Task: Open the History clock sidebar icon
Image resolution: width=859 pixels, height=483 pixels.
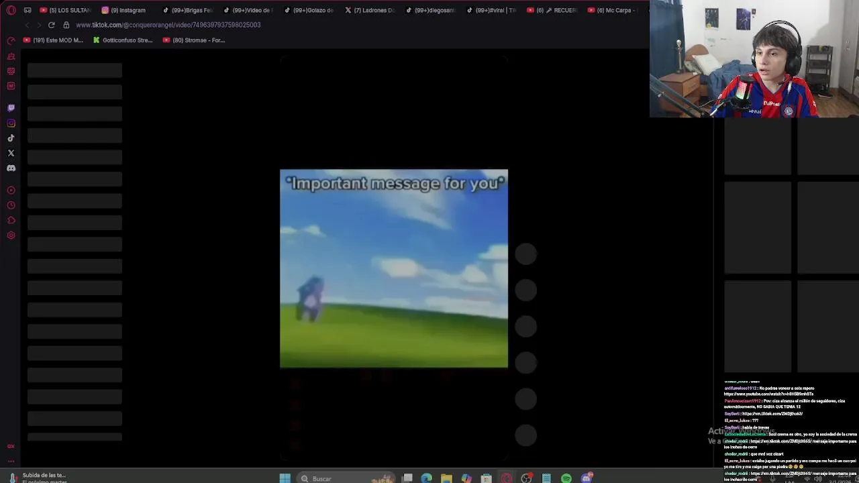Action: click(x=11, y=205)
